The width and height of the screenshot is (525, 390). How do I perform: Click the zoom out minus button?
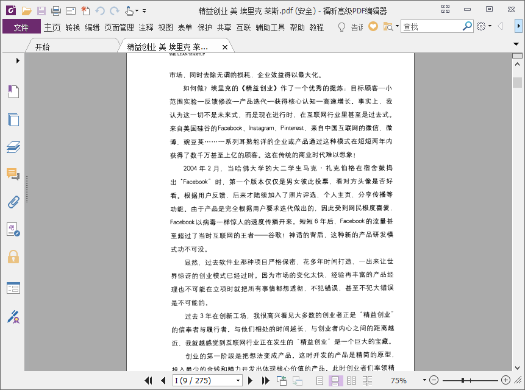(x=434, y=380)
